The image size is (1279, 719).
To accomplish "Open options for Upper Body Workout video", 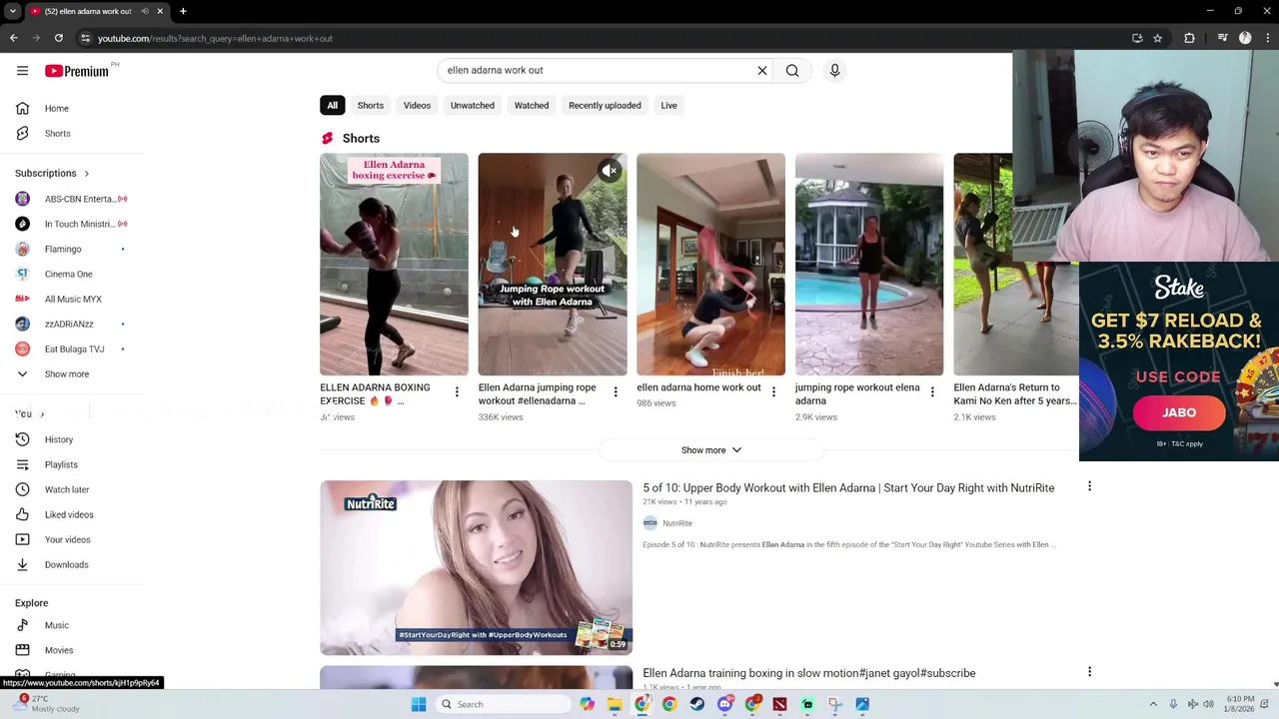I will pos(1089,486).
